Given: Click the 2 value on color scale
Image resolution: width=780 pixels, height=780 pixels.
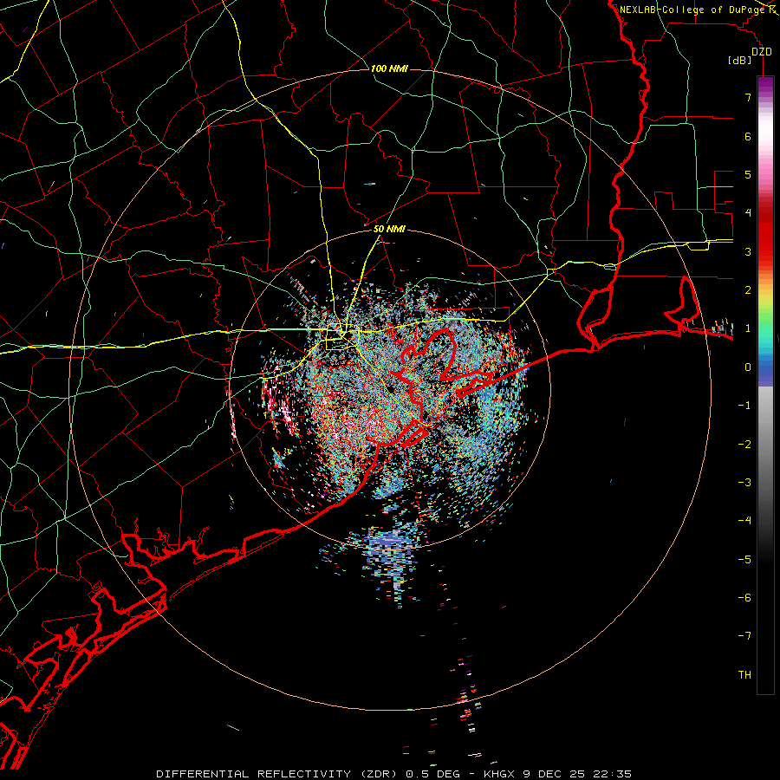Looking at the screenshot, I should click(747, 289).
